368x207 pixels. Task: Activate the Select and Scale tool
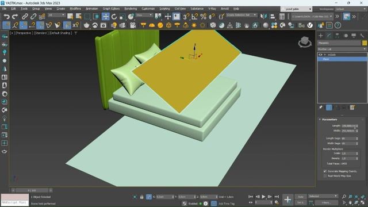[122, 17]
